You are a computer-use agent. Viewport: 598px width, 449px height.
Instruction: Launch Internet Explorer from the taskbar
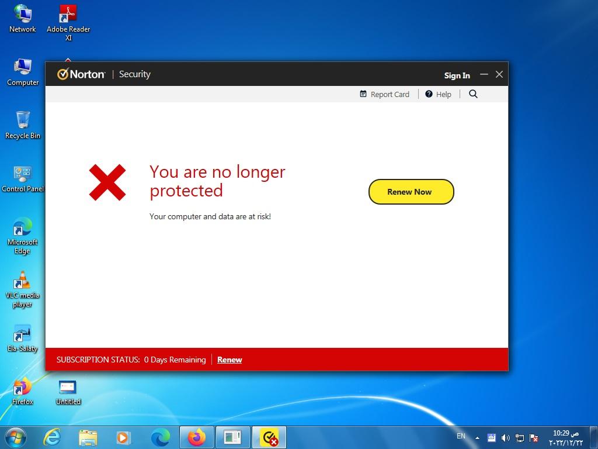(x=52, y=437)
